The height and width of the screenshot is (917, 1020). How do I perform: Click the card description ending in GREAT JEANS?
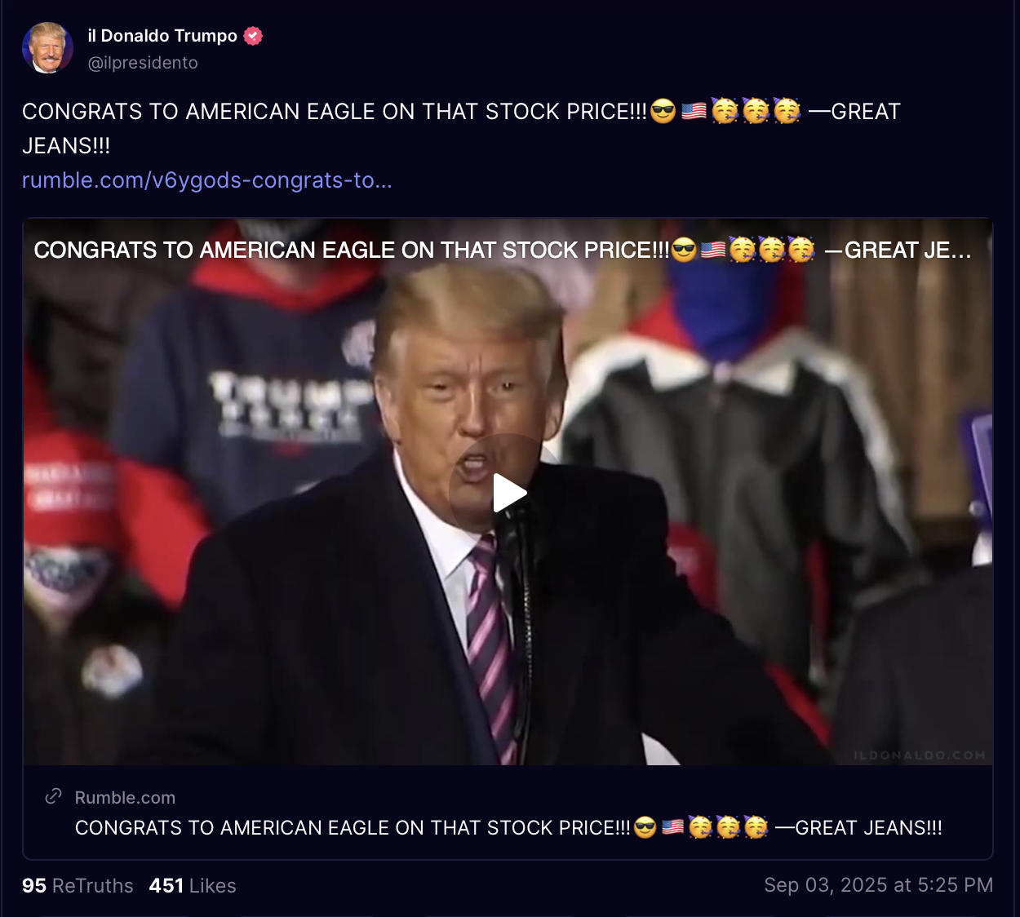(508, 828)
